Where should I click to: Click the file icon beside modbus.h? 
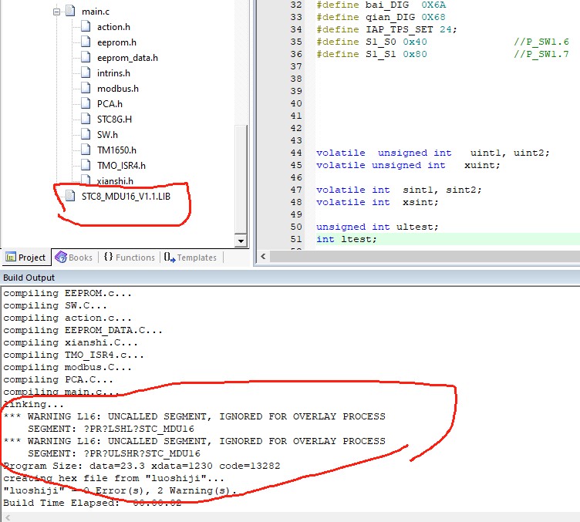(x=86, y=88)
